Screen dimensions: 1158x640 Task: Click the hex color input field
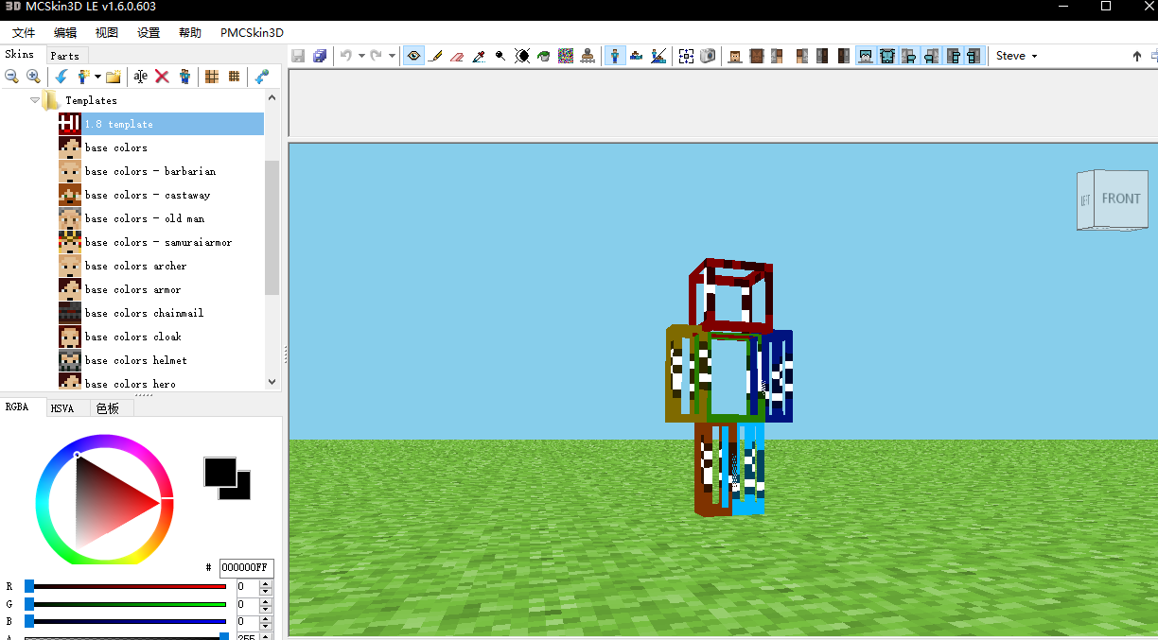246,568
